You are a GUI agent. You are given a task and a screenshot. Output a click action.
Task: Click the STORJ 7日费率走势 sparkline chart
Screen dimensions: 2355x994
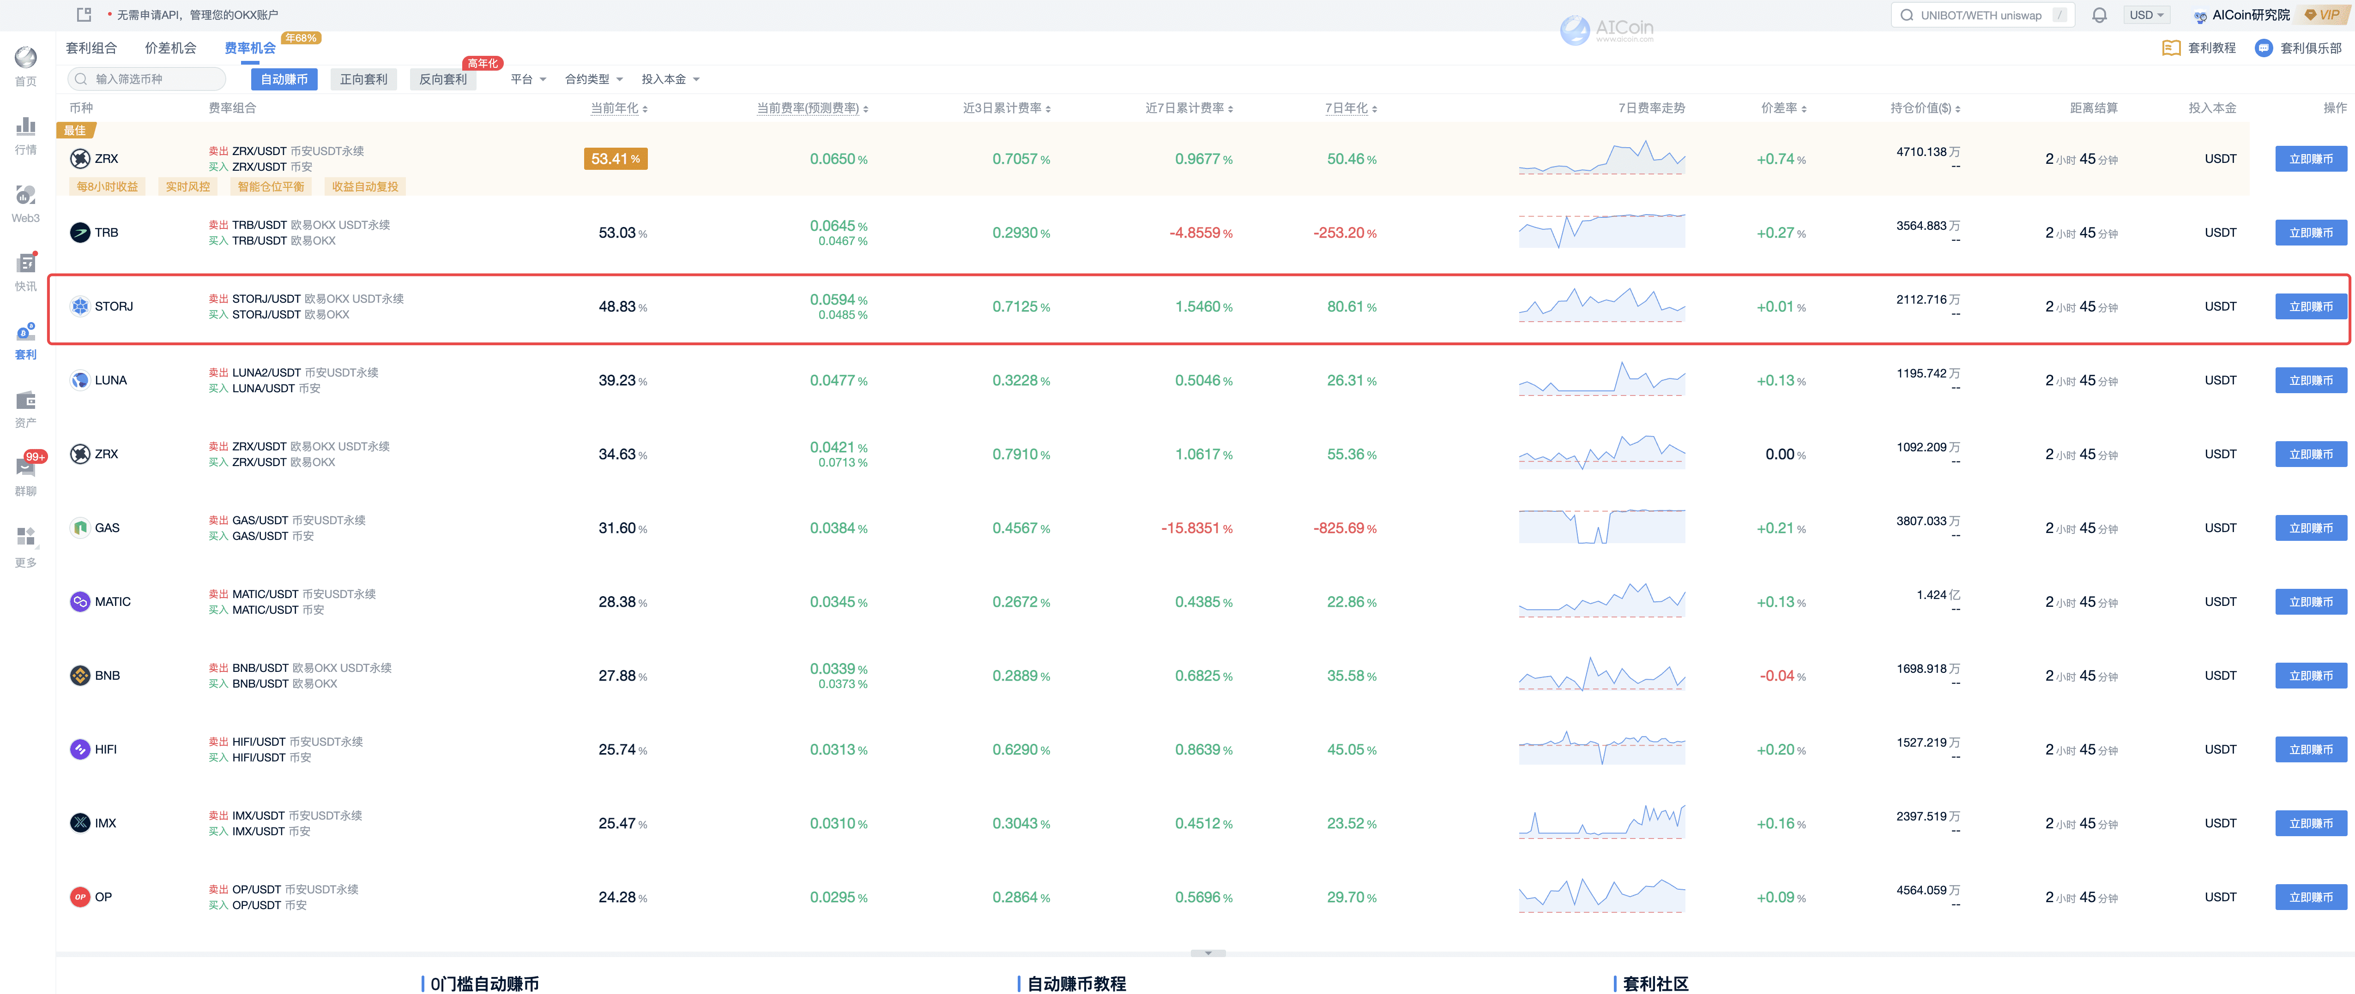tap(1602, 305)
